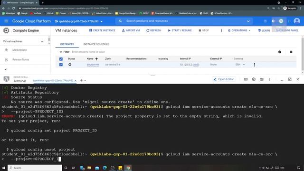Click the Windows taskbar search box
304x171 pixels.
click(35, 168)
